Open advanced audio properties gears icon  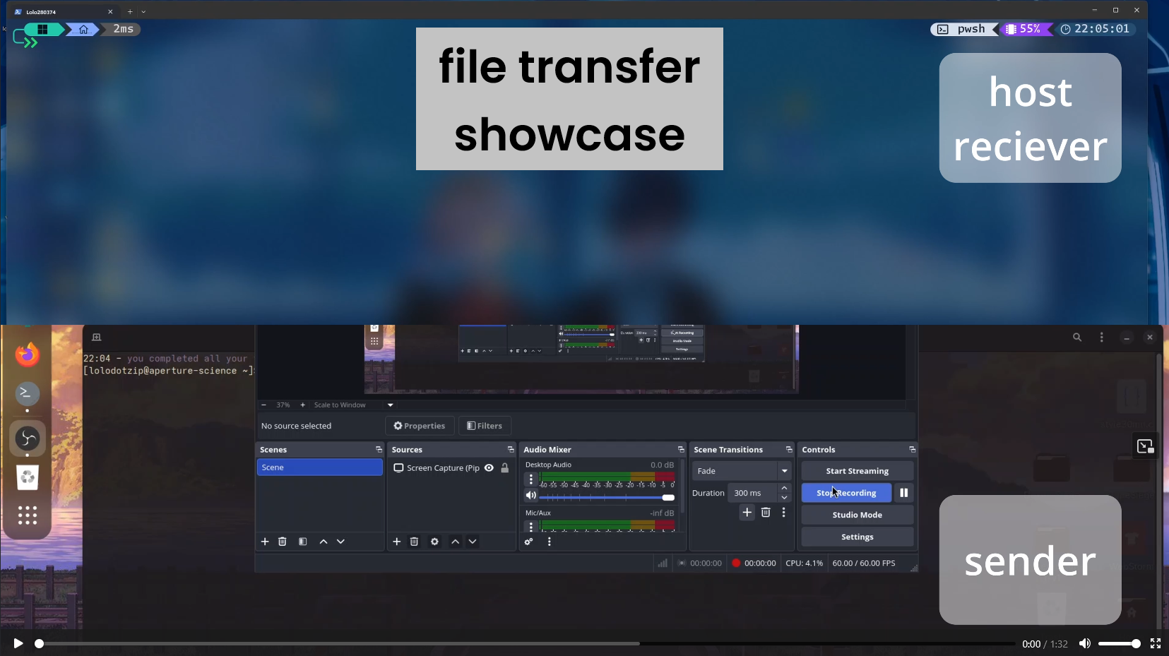click(x=528, y=542)
